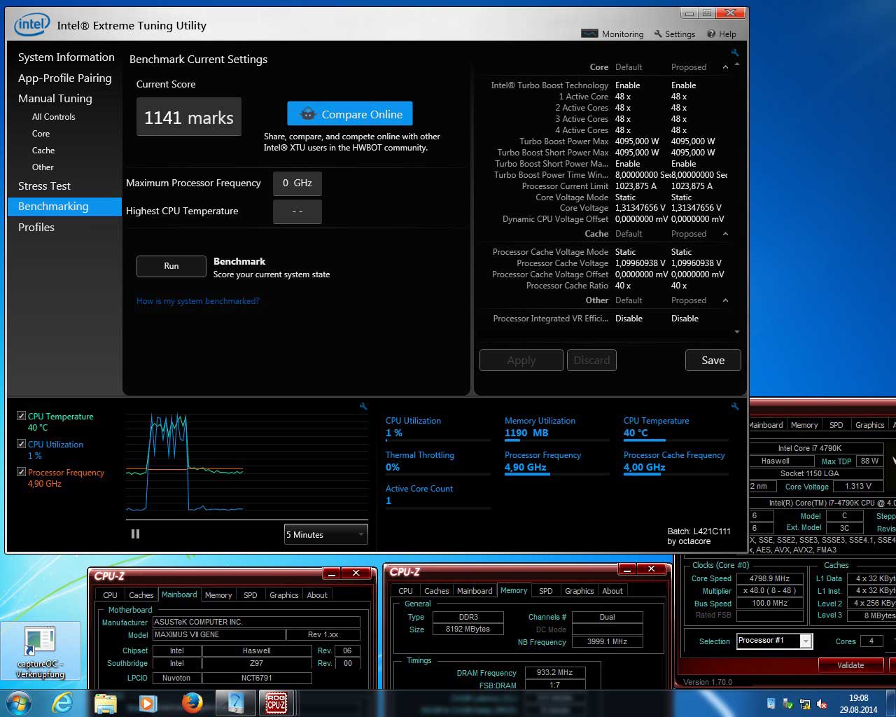The width and height of the screenshot is (896, 717).
Task: Select Other under Manual Tuning
Action: [x=43, y=167]
